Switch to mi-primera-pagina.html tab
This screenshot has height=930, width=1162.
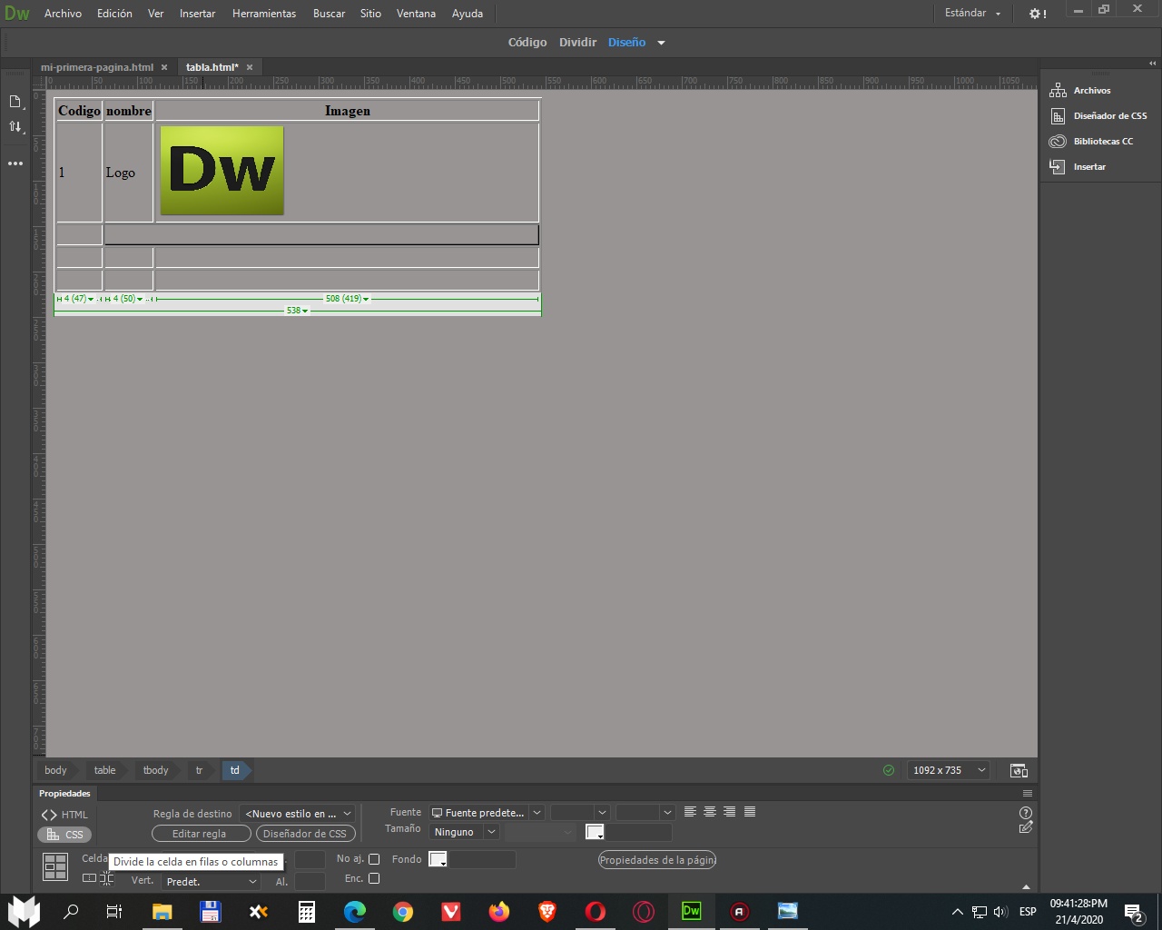click(97, 67)
